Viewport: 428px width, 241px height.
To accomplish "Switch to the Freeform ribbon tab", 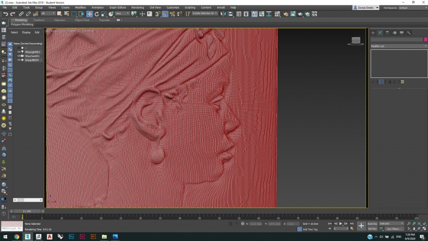I will (x=39, y=20).
